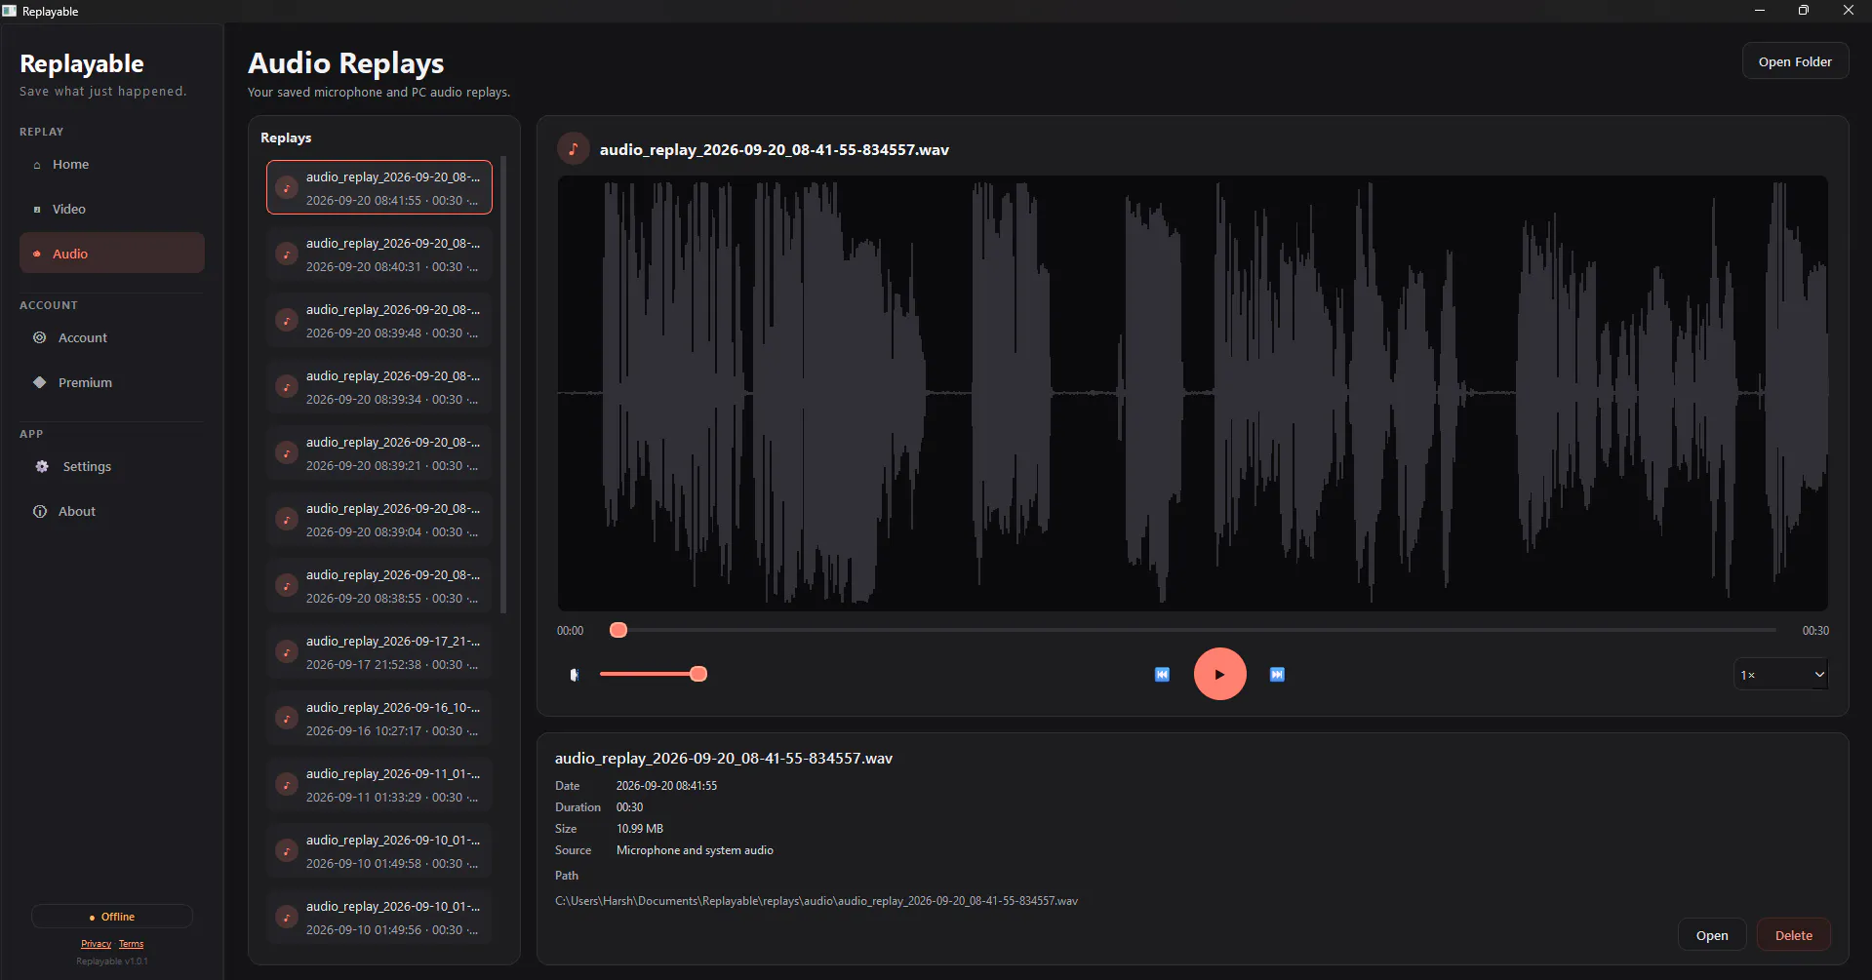Skip backward with the rewind icon

(x=1162, y=675)
